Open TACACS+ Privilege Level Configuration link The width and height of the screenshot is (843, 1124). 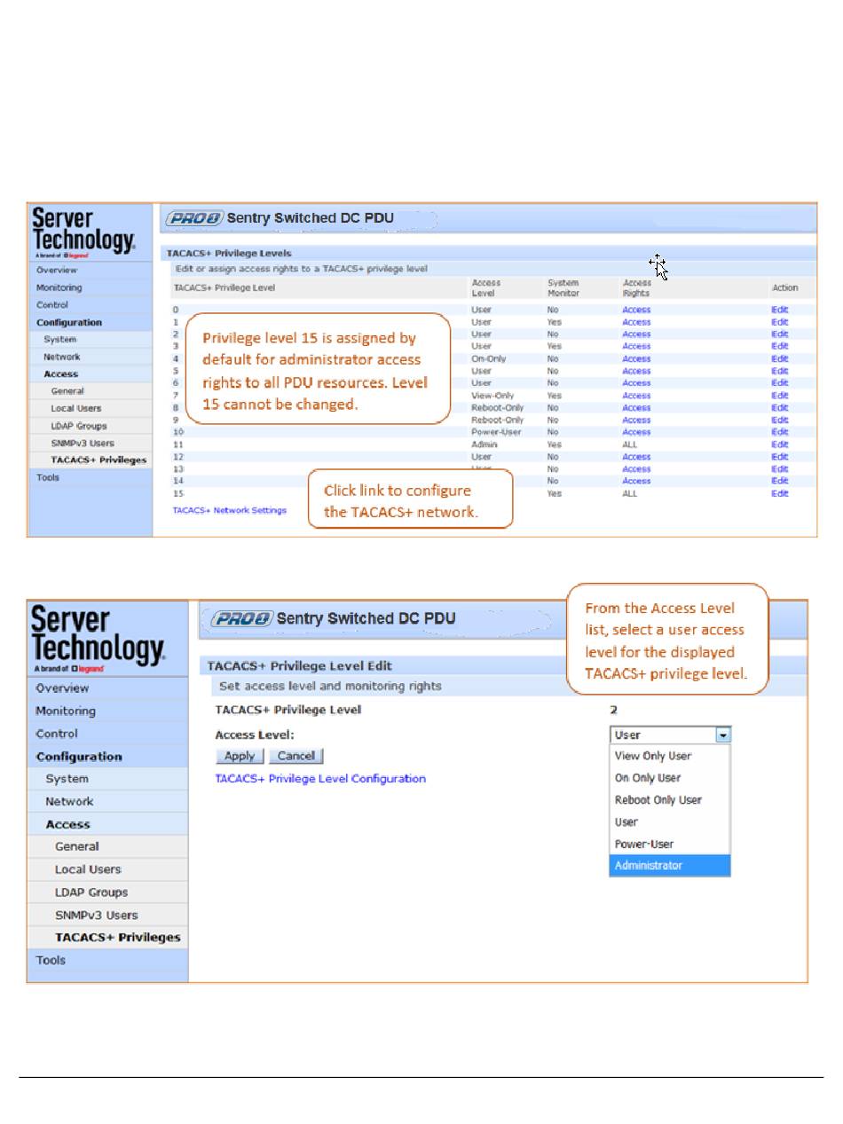[320, 778]
